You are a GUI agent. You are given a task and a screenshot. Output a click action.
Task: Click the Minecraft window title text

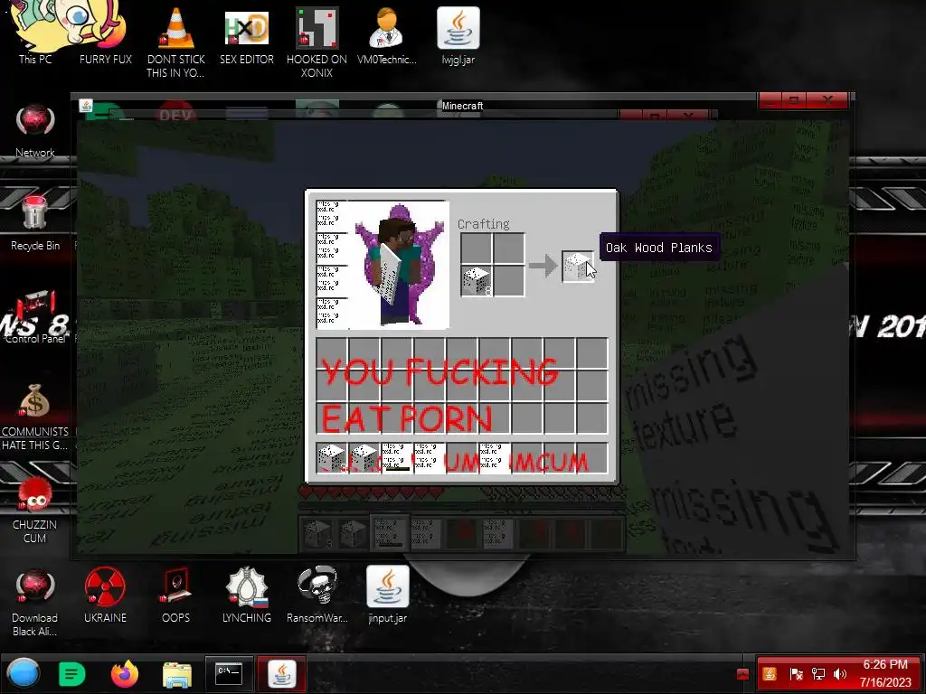pos(462,106)
